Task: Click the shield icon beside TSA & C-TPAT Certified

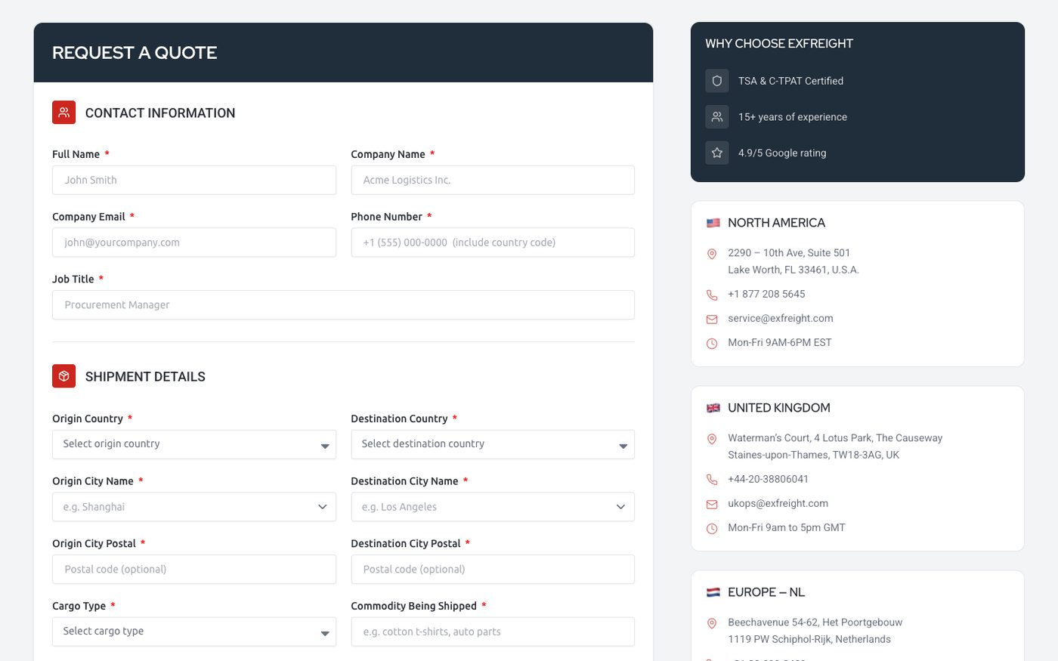Action: tap(716, 81)
